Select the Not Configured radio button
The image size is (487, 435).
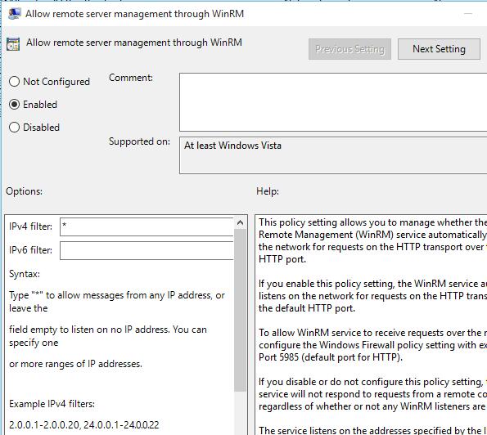click(14, 82)
